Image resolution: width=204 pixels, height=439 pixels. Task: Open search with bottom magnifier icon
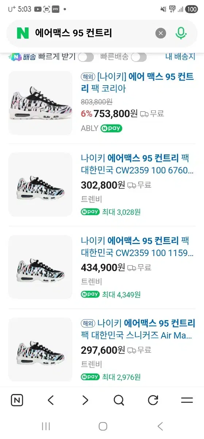119,400
